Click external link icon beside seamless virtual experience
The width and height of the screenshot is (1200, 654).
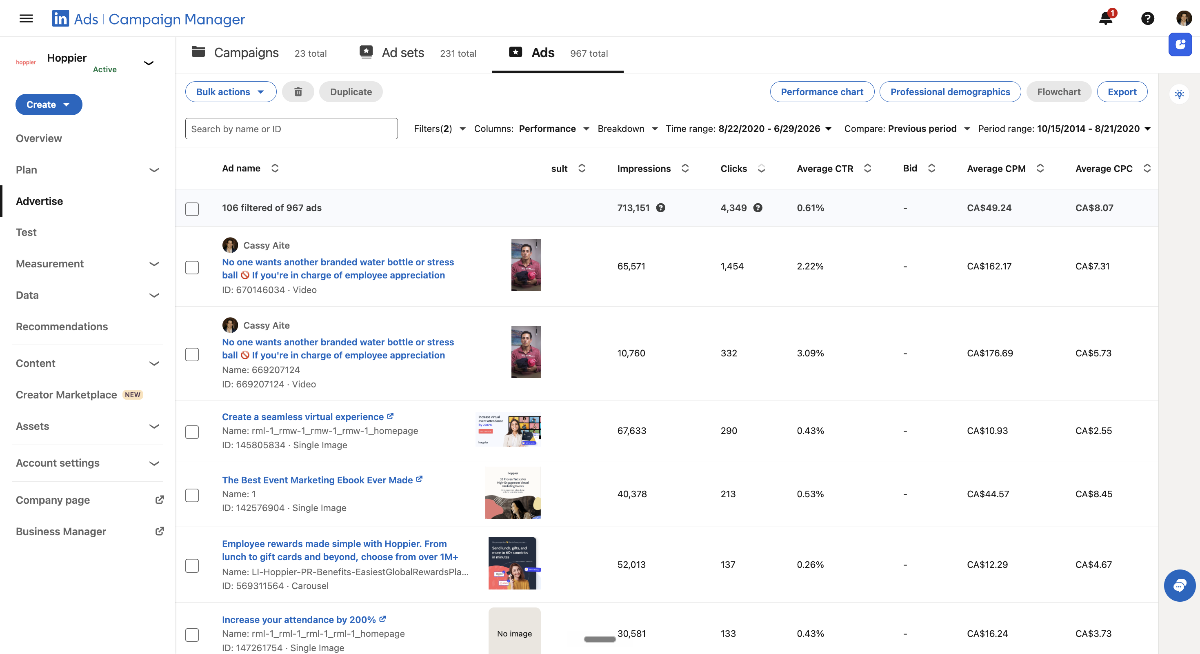coord(390,416)
